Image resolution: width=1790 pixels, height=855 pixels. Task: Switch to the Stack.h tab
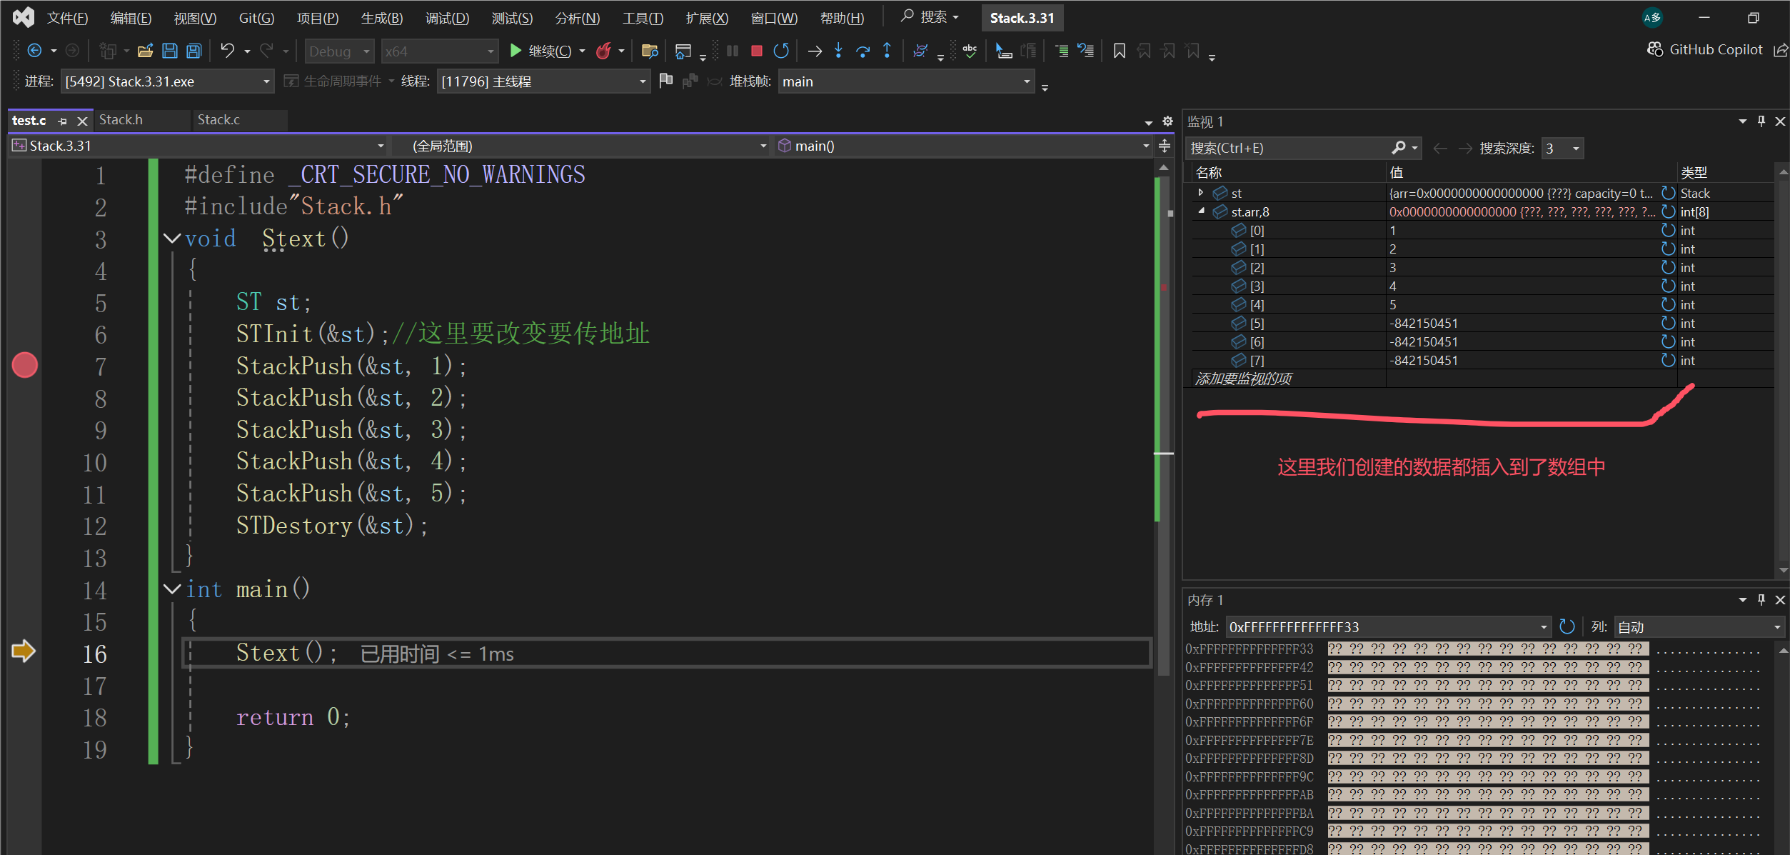121,120
